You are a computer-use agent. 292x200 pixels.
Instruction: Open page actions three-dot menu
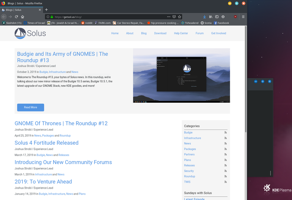tap(168, 17)
